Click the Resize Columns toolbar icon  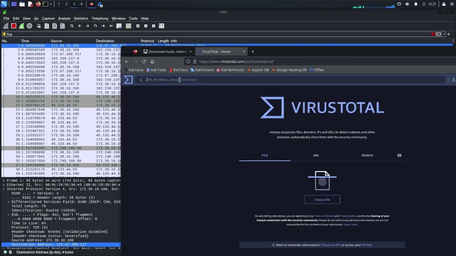point(161,26)
